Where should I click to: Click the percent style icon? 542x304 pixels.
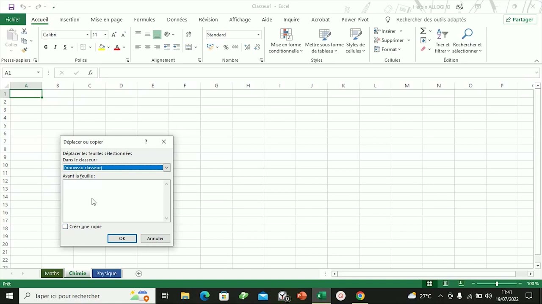click(x=226, y=47)
